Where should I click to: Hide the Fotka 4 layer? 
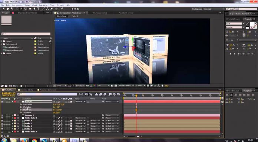(2, 121)
